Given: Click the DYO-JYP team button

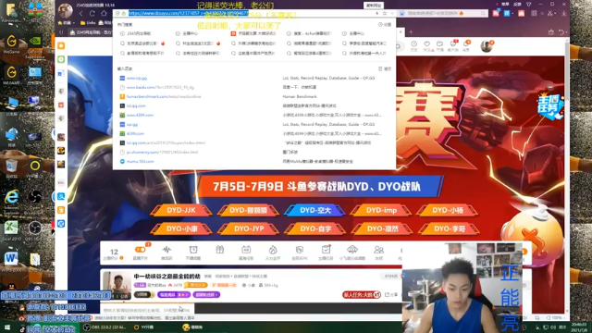Looking at the screenshot, I should coord(249,228).
